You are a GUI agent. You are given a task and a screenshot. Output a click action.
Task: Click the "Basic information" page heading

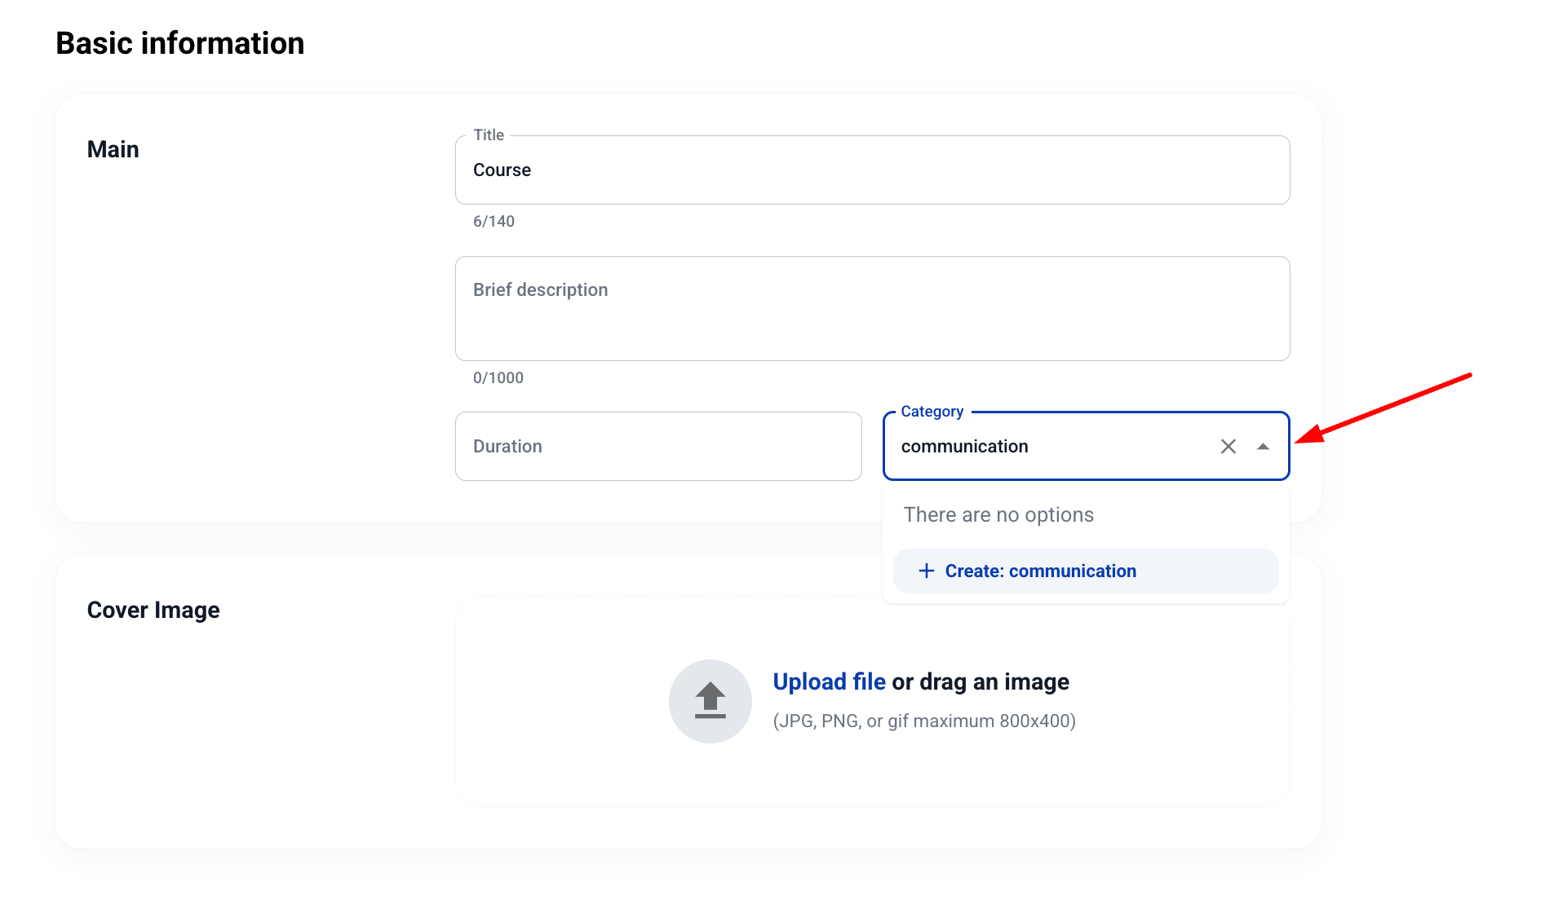point(179,43)
